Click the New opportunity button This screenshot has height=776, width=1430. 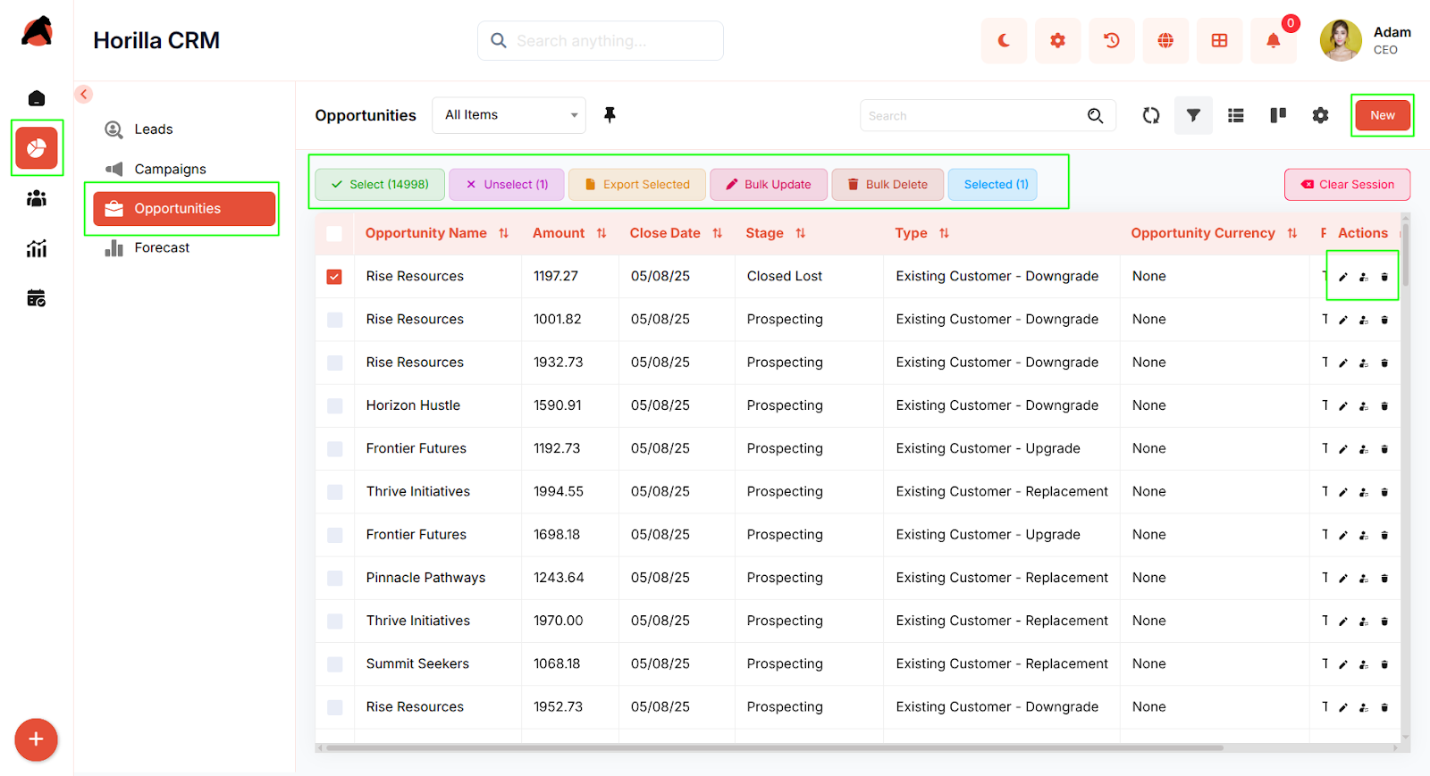tap(1382, 115)
